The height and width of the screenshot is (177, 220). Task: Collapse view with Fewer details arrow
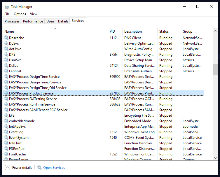point(7,167)
